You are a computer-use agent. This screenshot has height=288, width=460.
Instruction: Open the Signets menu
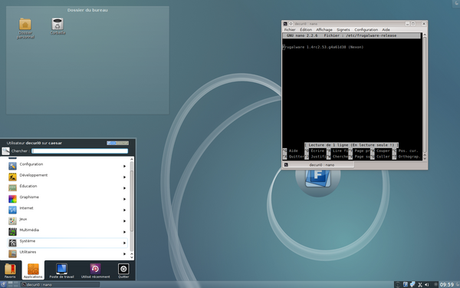pyautogui.click(x=343, y=30)
